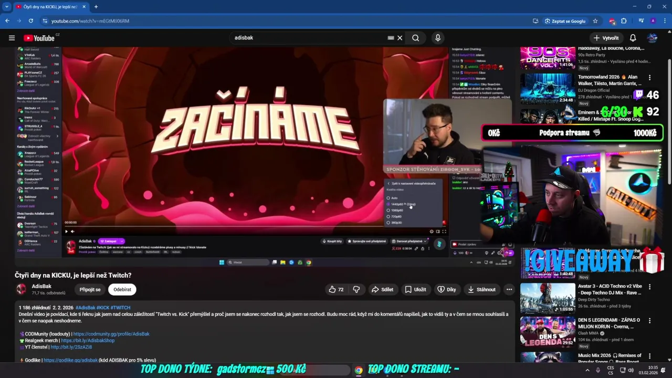Click the #AdisBak hashtag

pyautogui.click(x=85, y=308)
